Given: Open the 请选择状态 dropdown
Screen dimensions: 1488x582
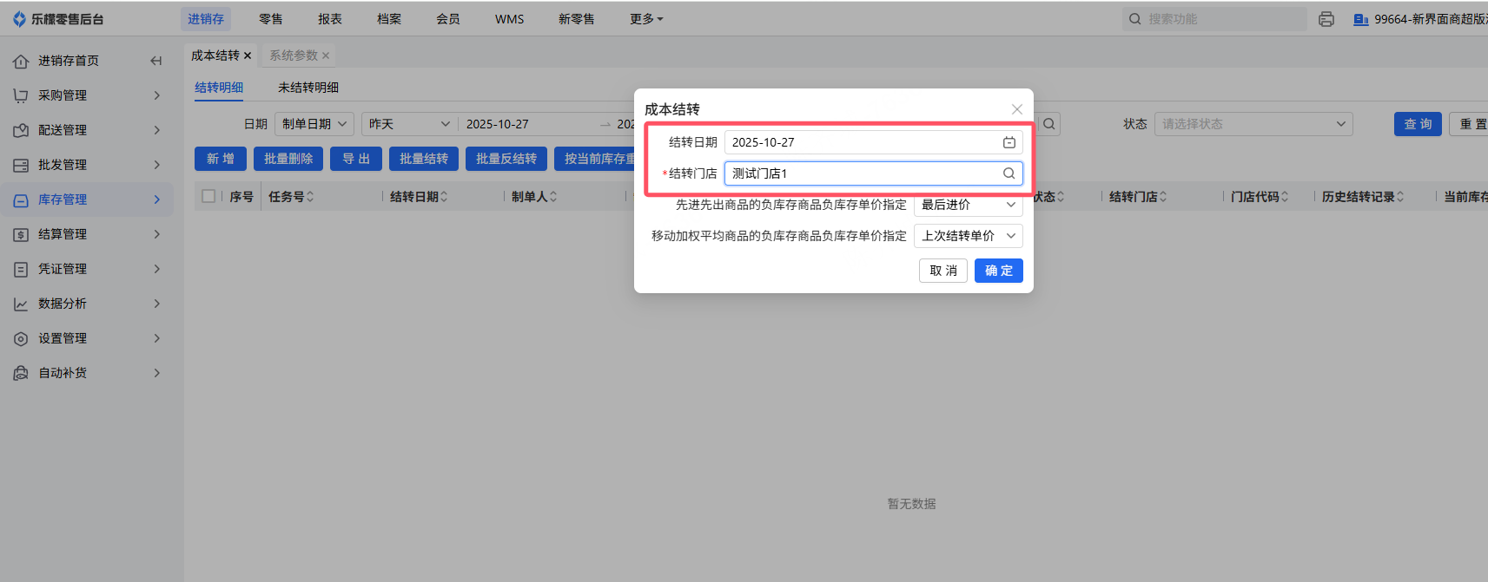Looking at the screenshot, I should click(x=1253, y=124).
